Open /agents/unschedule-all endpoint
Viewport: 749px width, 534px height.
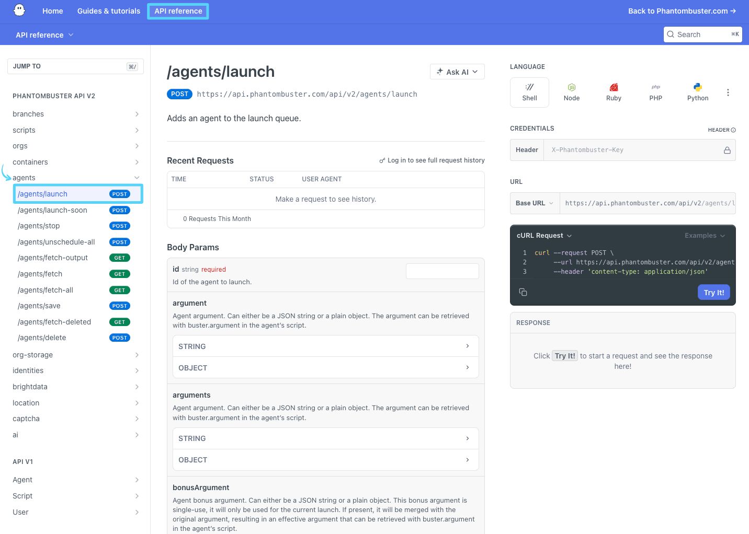pyautogui.click(x=78, y=242)
